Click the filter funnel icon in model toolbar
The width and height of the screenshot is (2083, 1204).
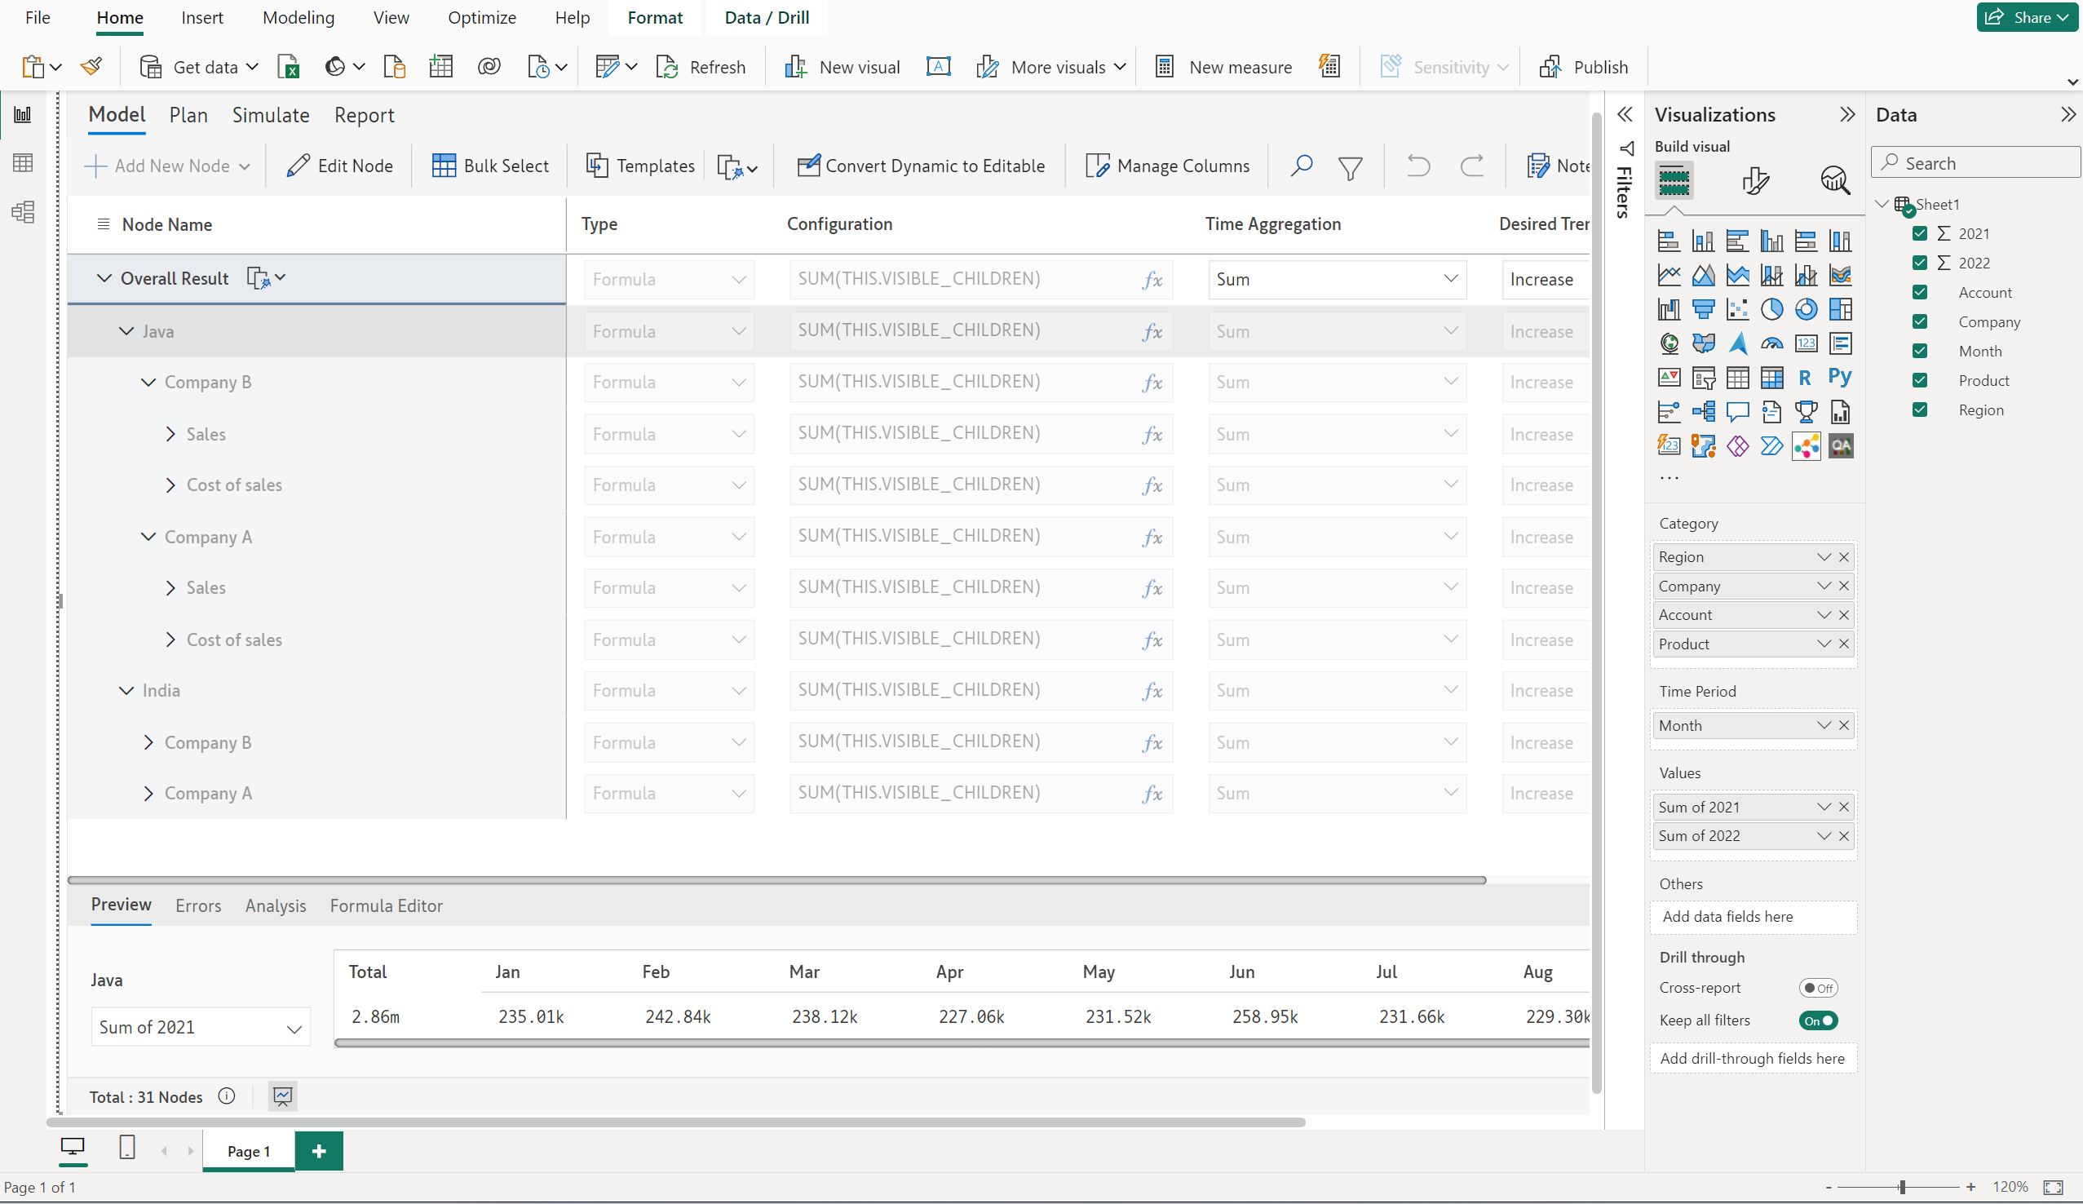1350,168
